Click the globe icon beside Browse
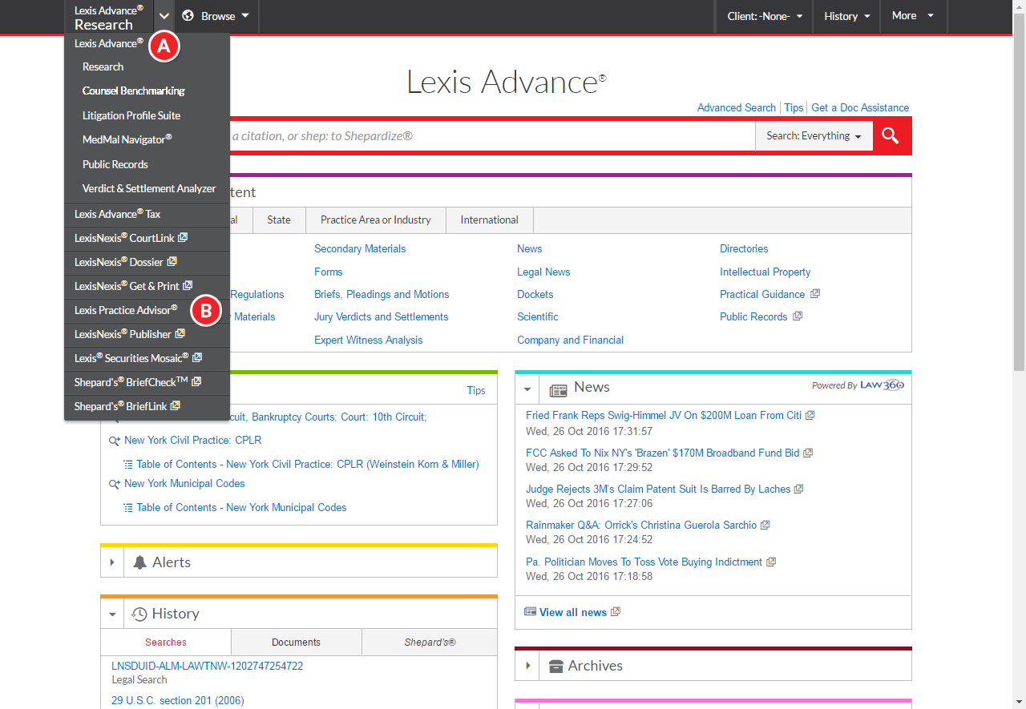The width and height of the screenshot is (1026, 709). tap(188, 16)
